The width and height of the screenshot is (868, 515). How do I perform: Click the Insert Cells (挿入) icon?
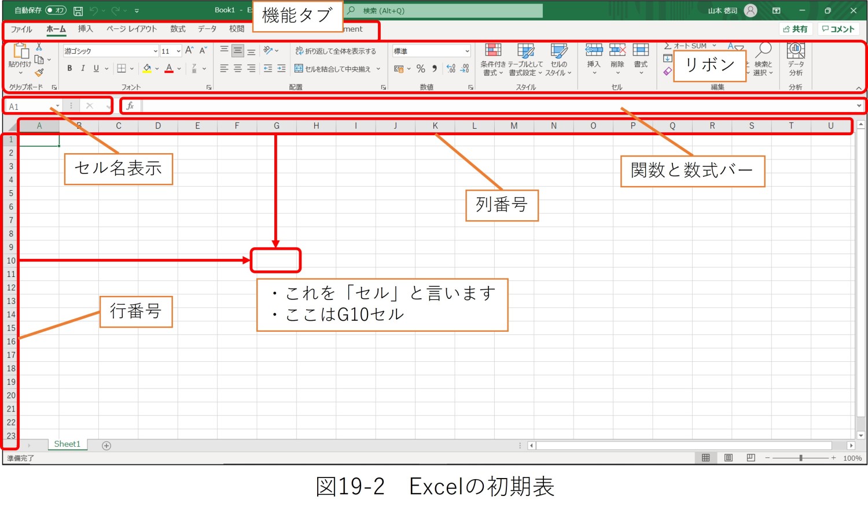594,50
